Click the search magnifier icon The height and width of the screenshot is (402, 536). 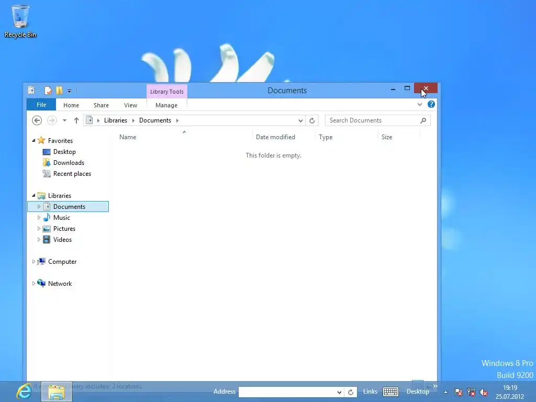click(x=423, y=120)
